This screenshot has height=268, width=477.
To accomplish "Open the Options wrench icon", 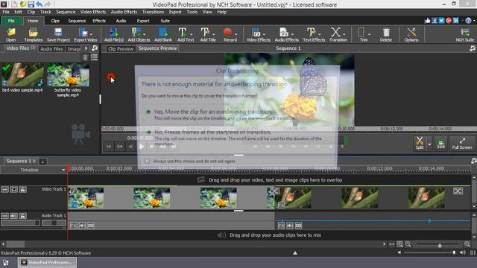I will [411, 34].
